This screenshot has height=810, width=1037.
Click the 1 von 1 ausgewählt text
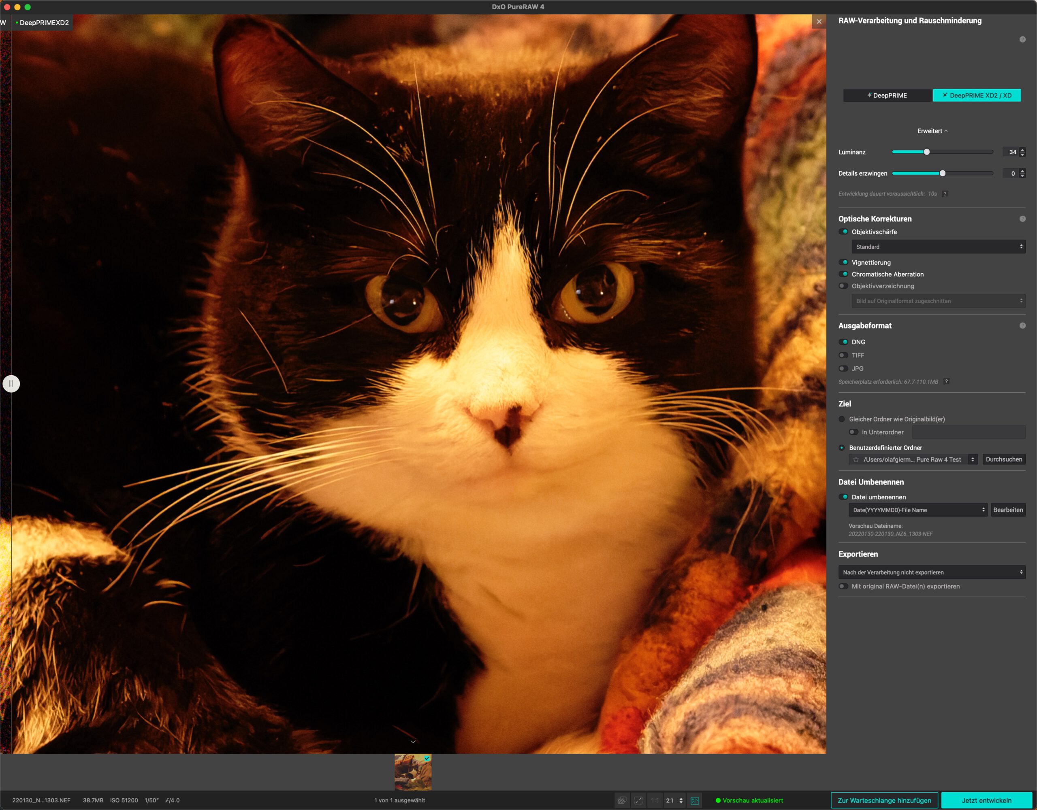pyautogui.click(x=399, y=801)
